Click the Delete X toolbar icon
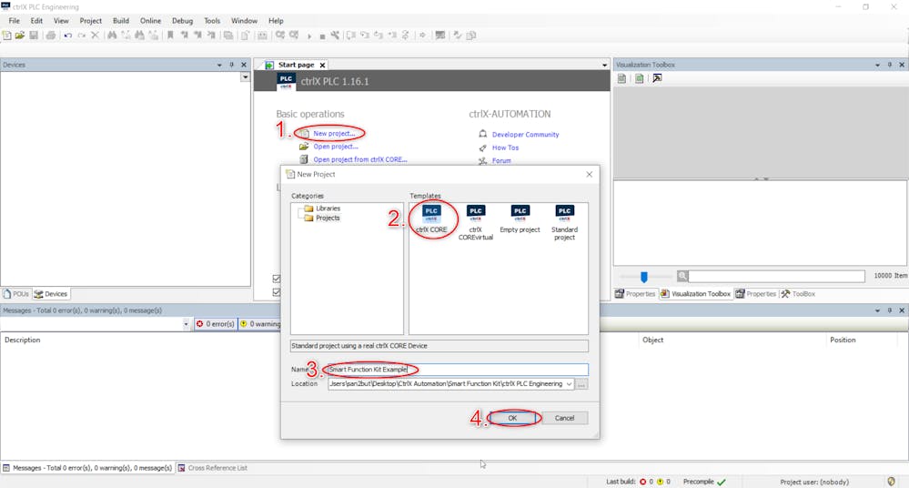The width and height of the screenshot is (909, 488). coord(95,36)
